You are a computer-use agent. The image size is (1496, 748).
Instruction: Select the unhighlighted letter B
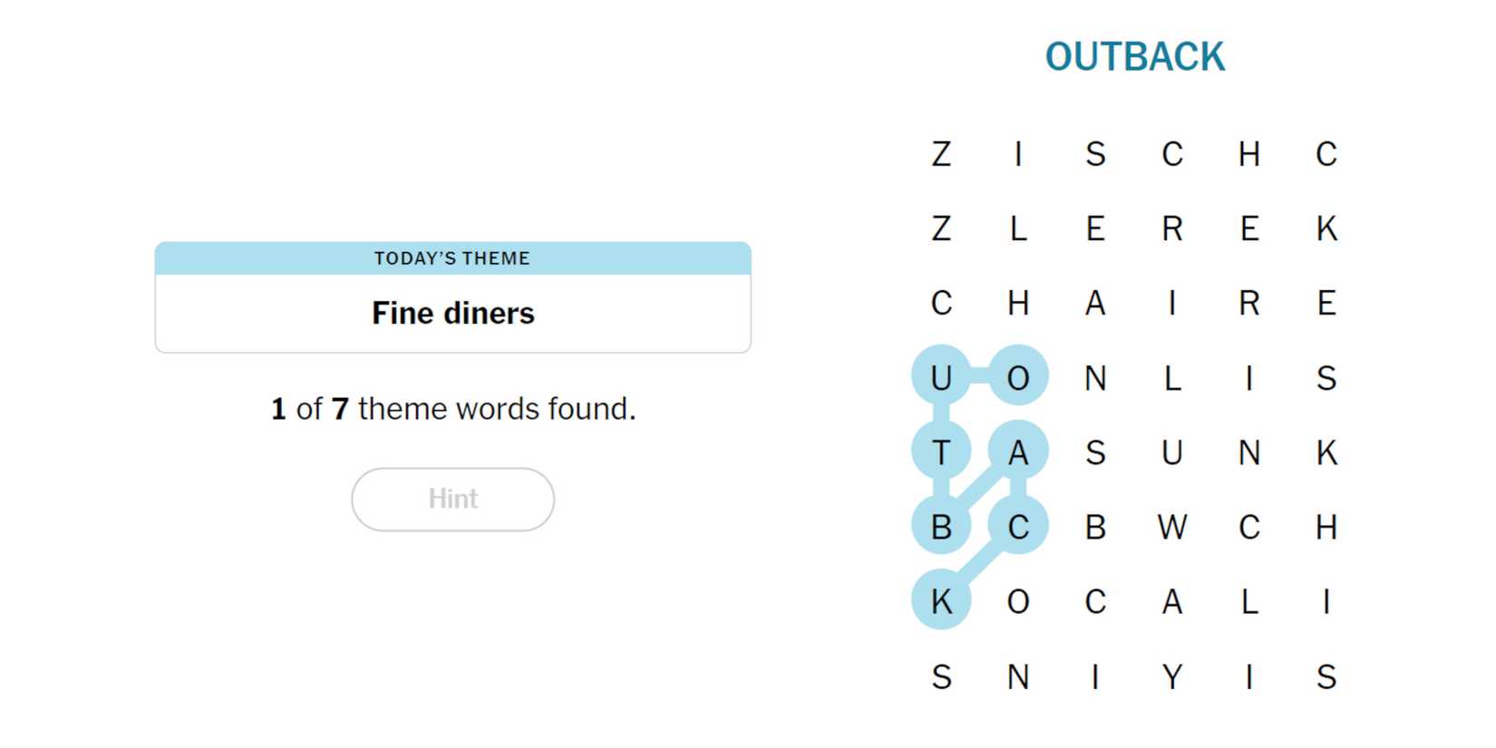(1095, 526)
